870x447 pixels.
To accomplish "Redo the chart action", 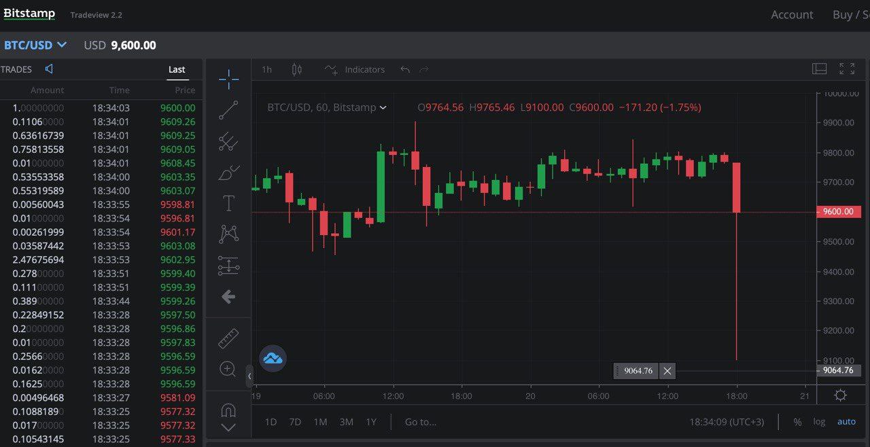I will [x=424, y=69].
